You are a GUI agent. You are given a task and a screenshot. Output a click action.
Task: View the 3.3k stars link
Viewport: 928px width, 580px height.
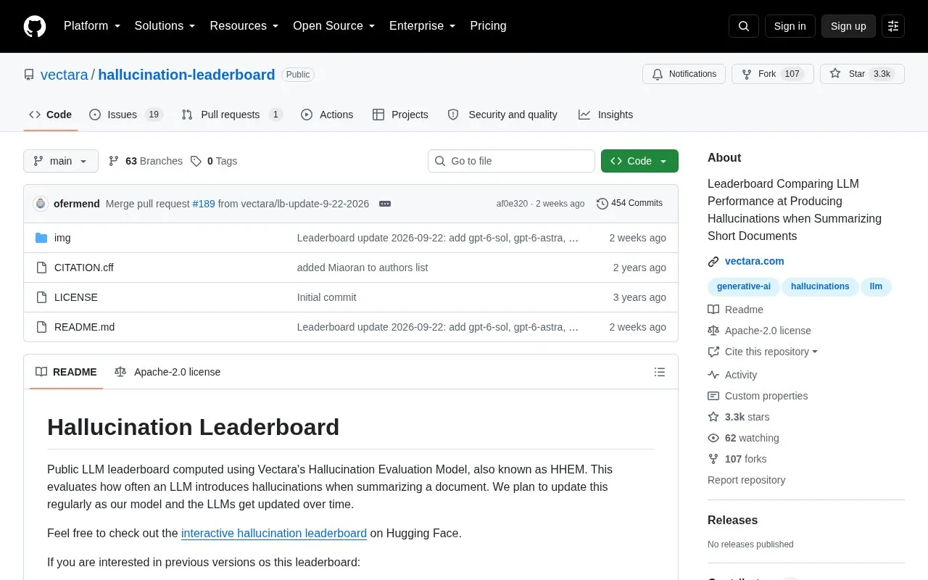coord(739,417)
